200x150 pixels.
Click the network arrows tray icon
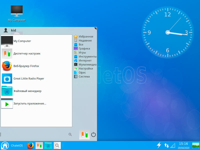point(166,145)
